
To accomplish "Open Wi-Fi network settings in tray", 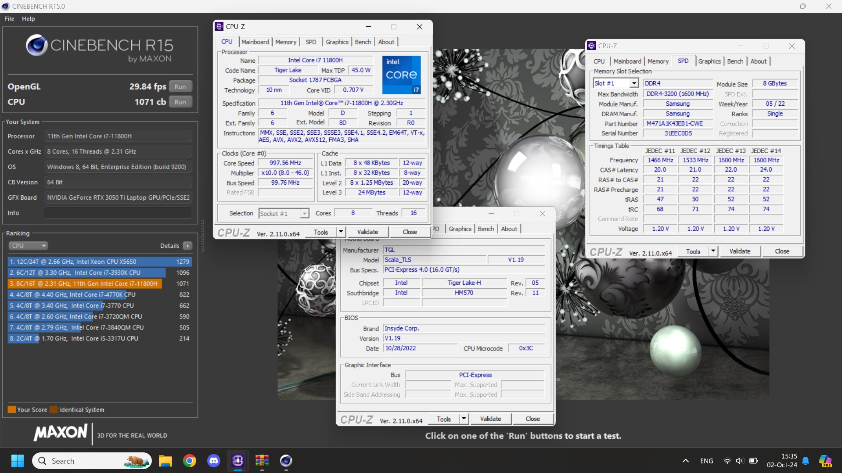I will pos(727,461).
